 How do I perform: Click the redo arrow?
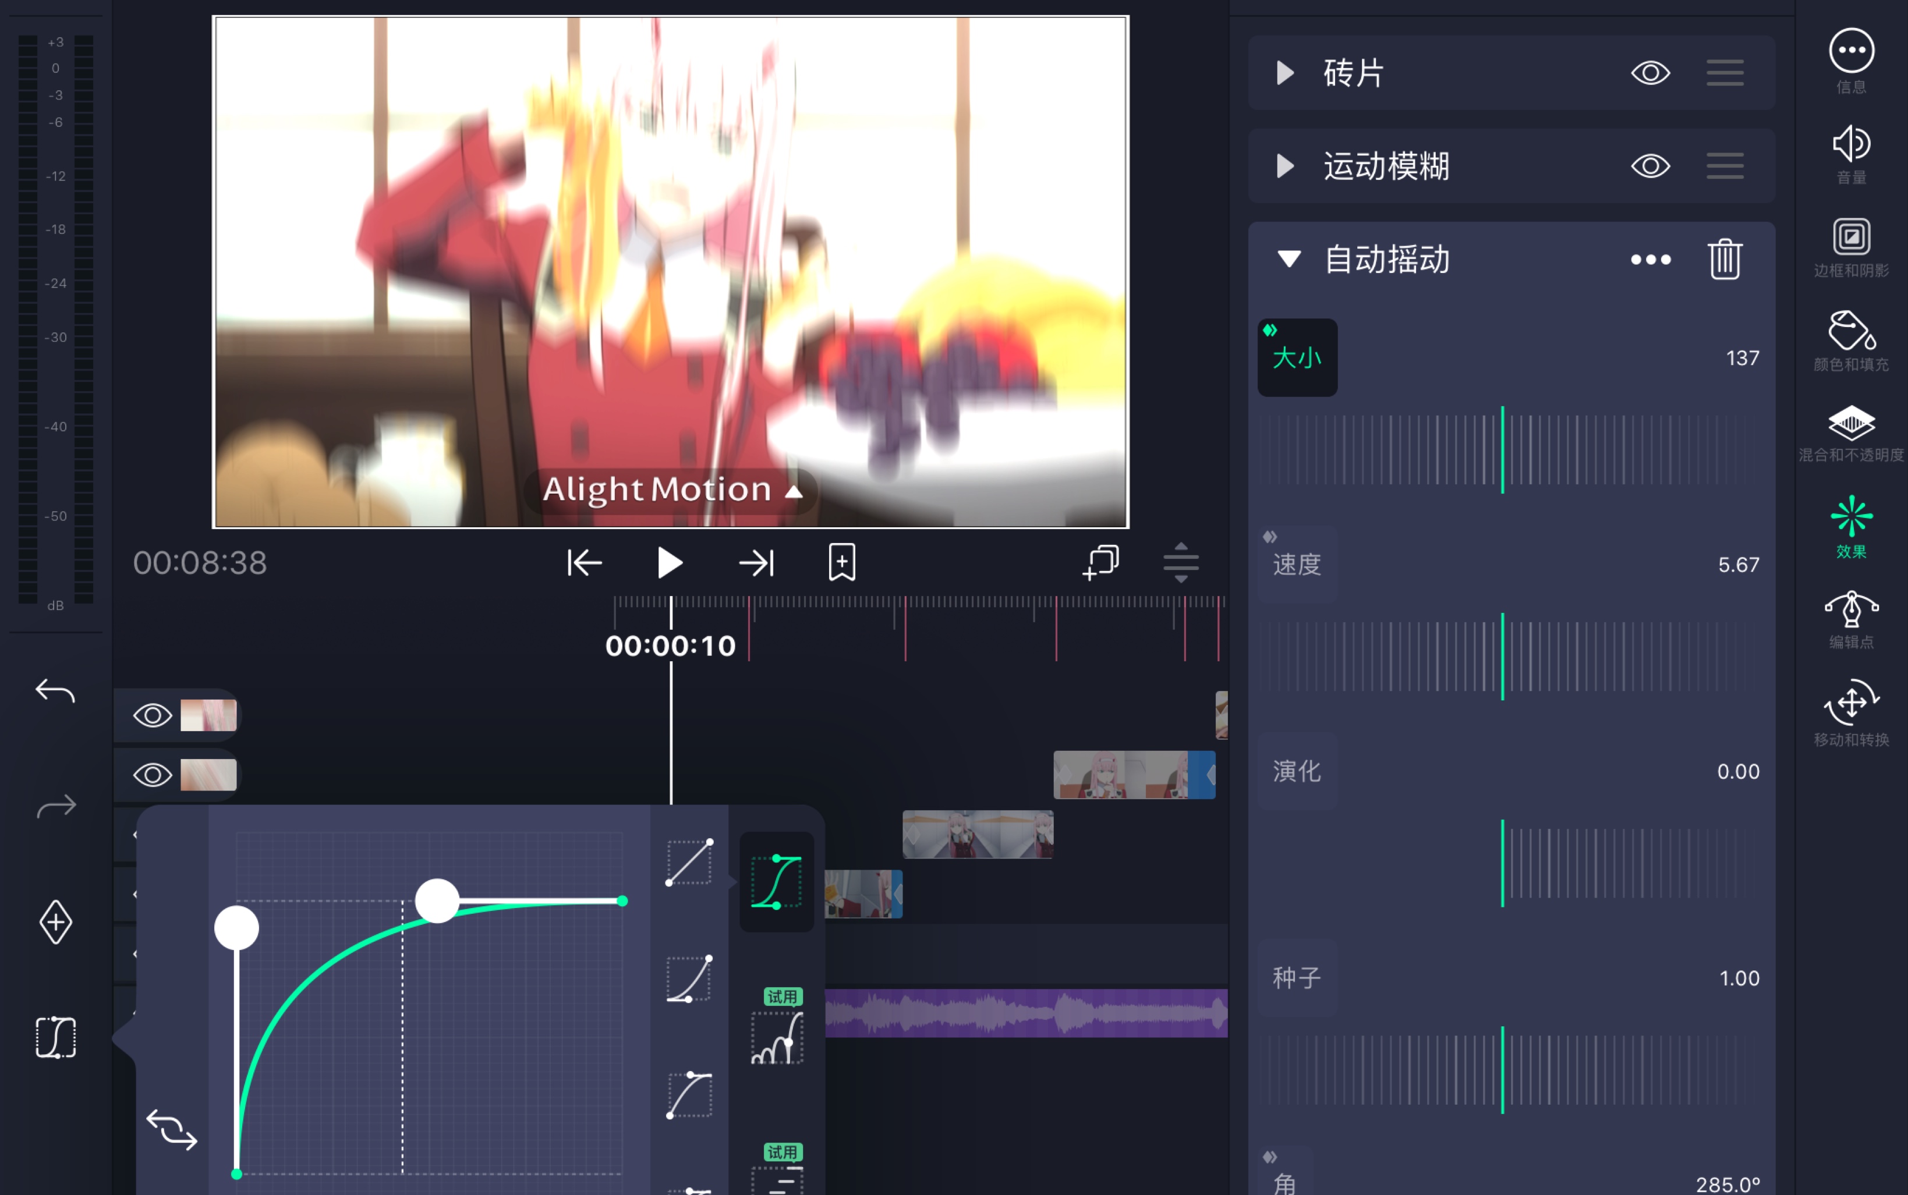click(55, 807)
